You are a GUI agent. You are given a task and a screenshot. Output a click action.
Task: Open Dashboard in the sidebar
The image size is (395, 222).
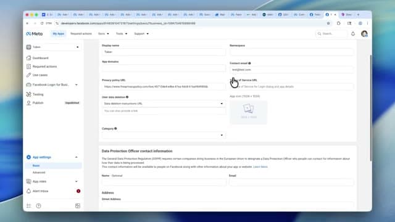40,58
